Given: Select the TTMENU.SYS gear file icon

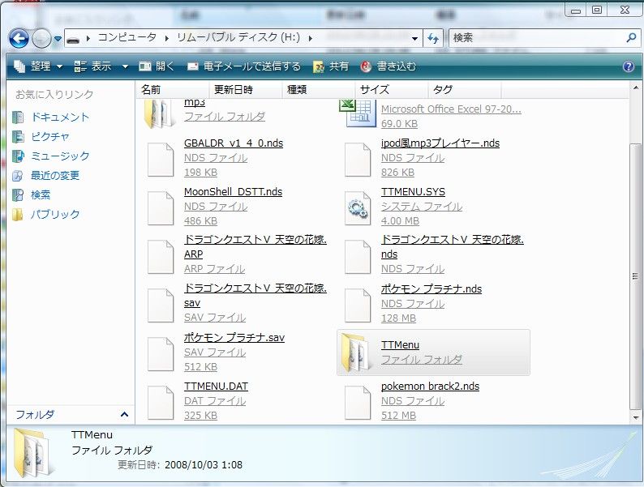Looking at the screenshot, I should [358, 208].
